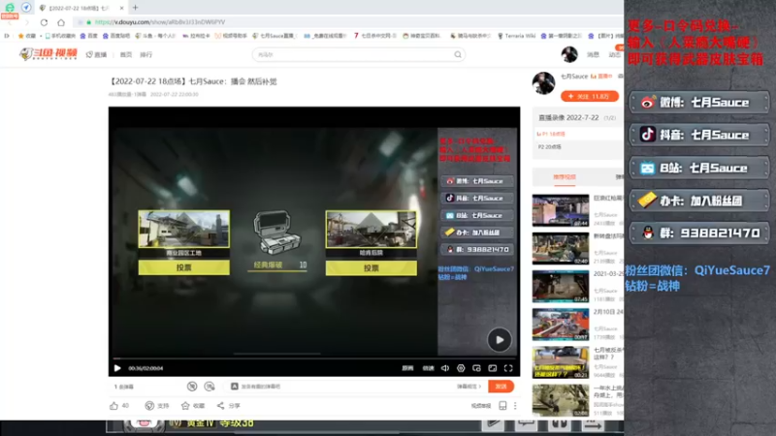Favorite the video with the star icon
776x436 pixels.
click(185, 406)
